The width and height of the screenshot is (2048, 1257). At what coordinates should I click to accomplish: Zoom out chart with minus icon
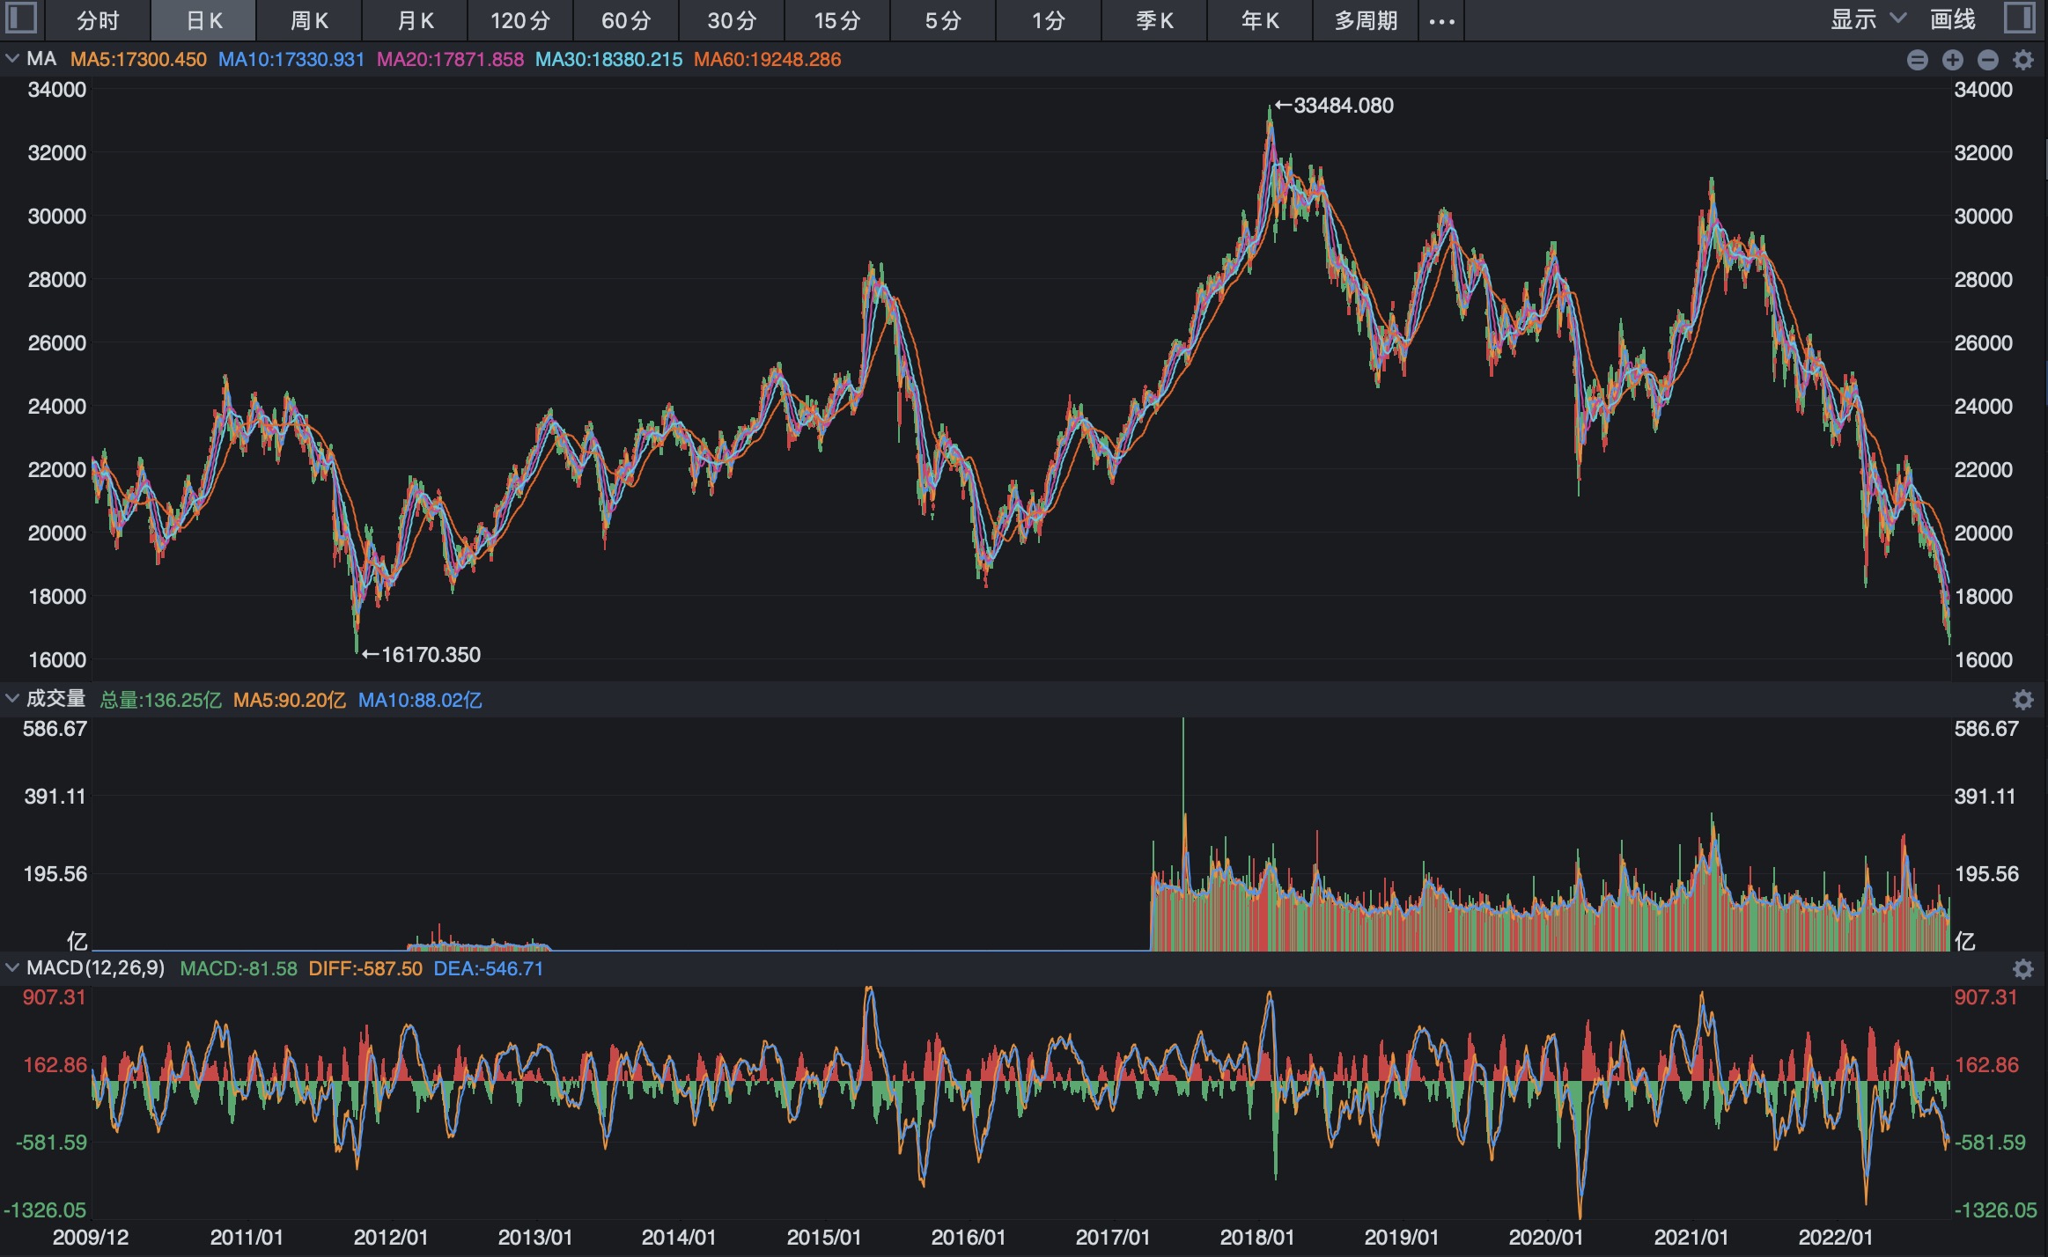(1987, 60)
